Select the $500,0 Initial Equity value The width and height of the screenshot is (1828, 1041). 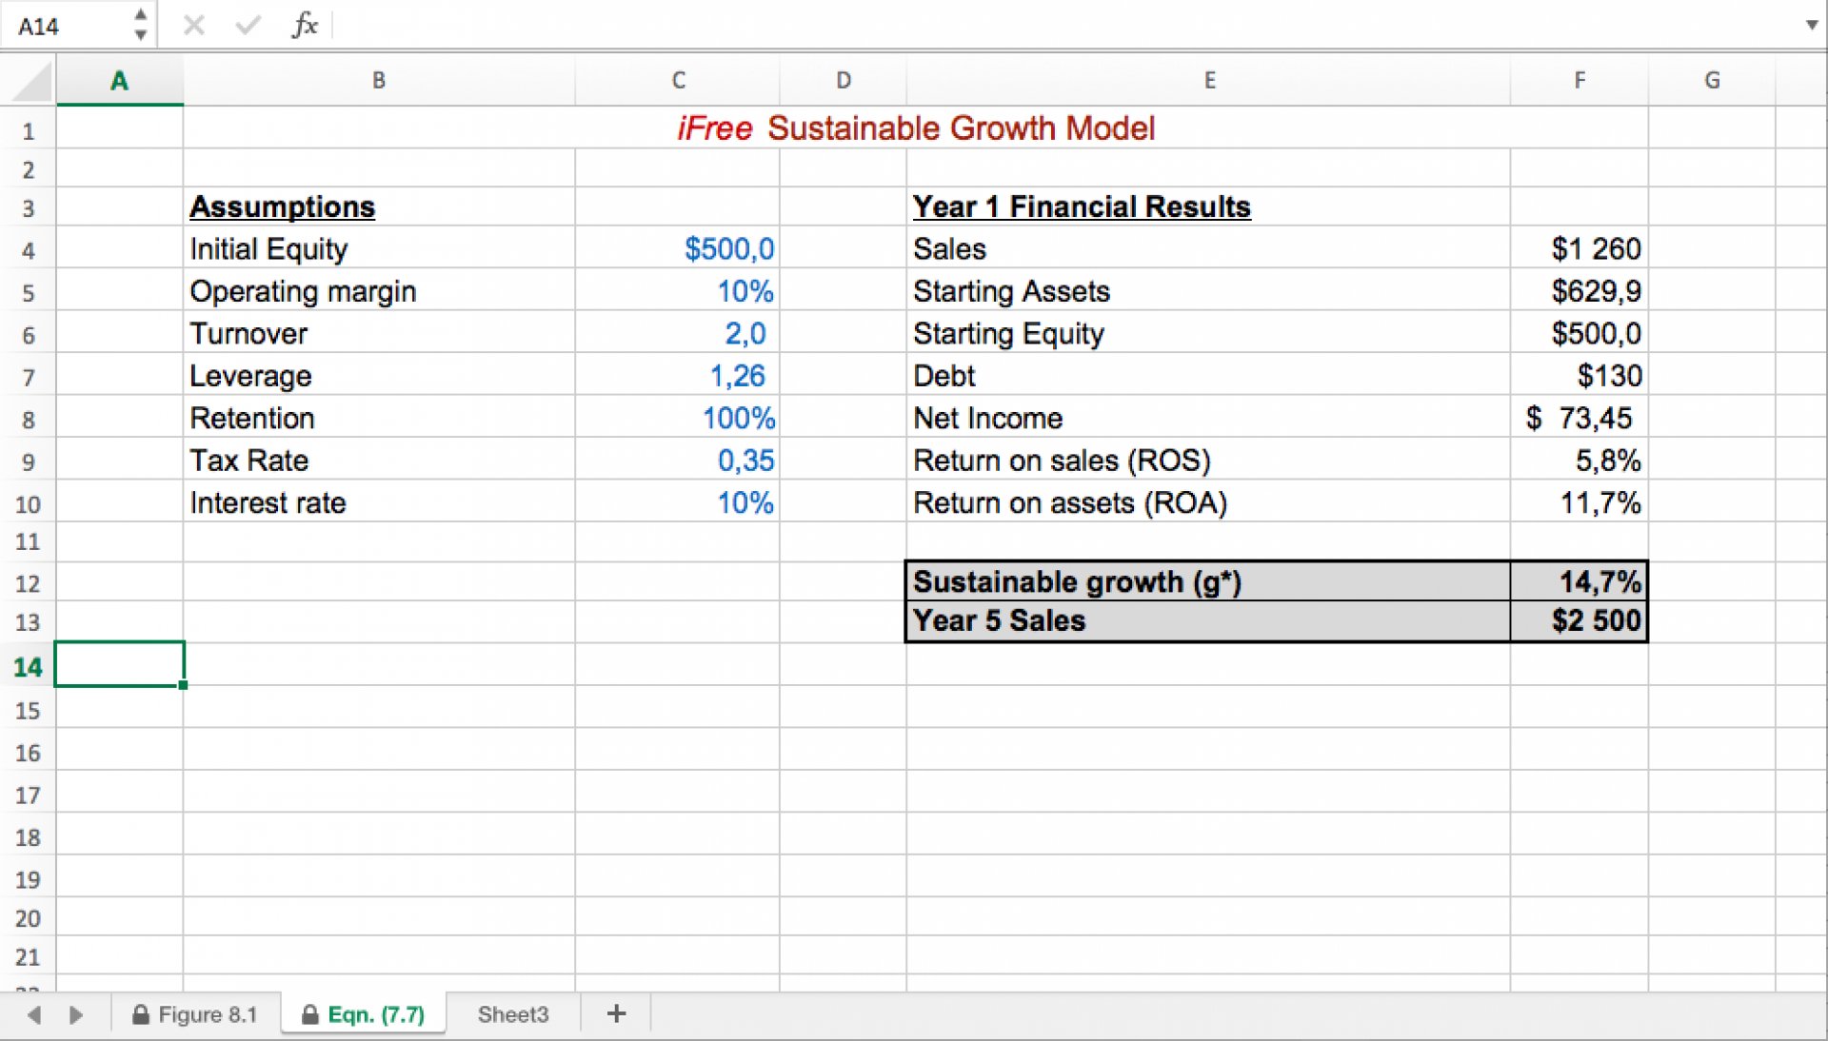click(678, 248)
